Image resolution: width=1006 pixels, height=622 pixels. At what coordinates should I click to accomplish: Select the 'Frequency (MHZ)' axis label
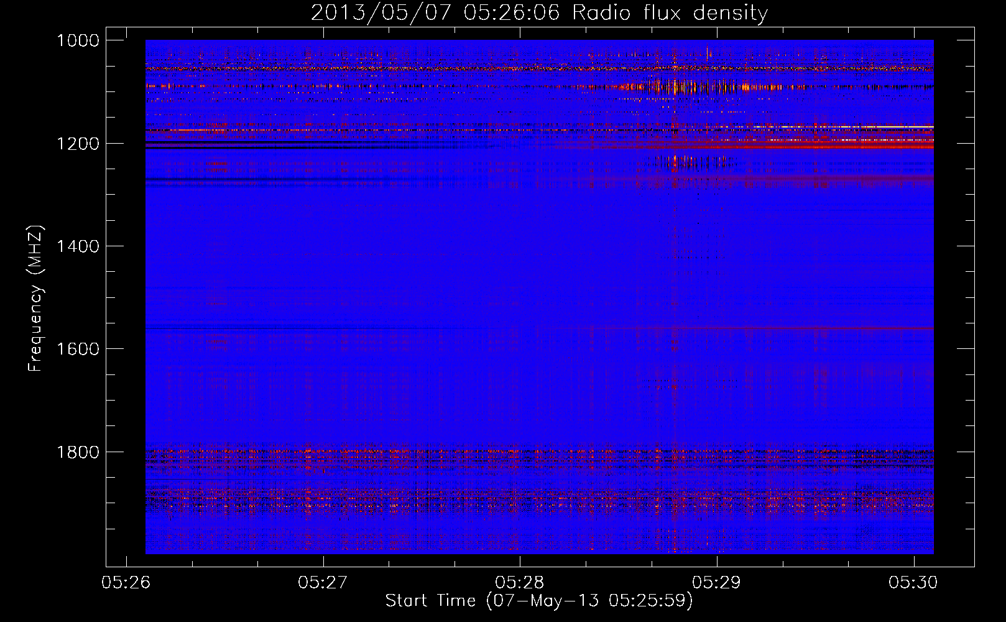click(35, 299)
